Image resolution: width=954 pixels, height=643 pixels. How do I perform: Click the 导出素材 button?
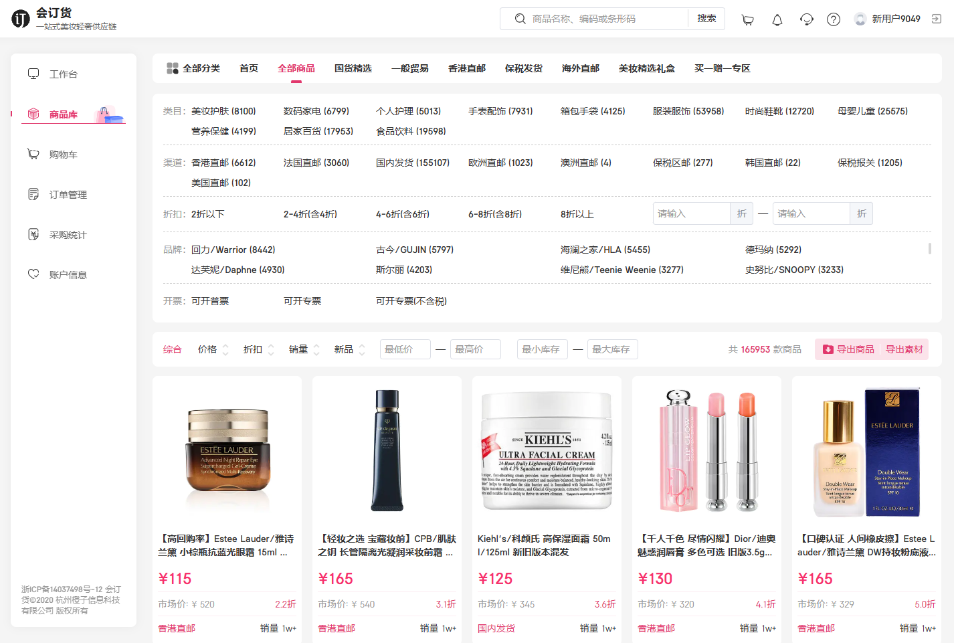[904, 349]
